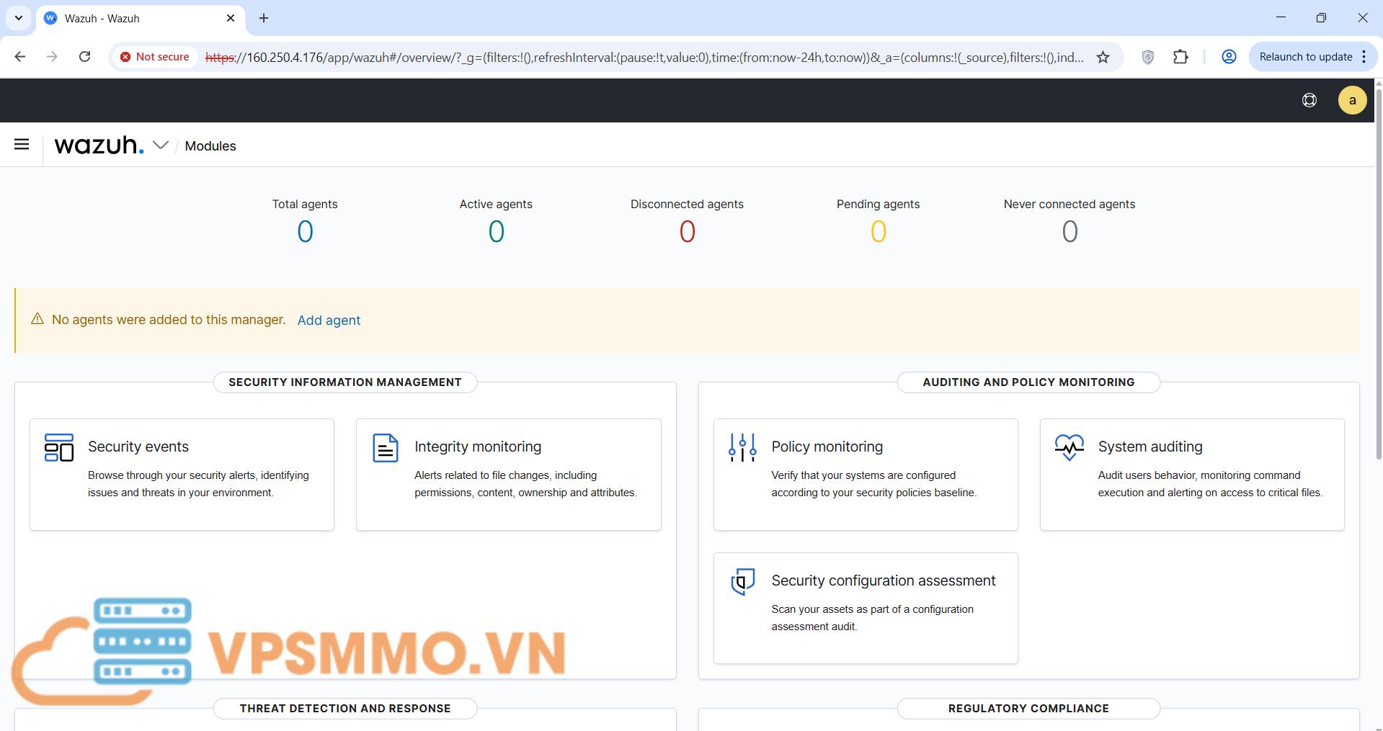
Task: Click the Add agent link
Action: [329, 320]
